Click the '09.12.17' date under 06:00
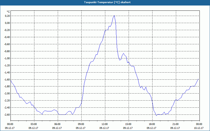This screenshot has width=210, height=131. tap(57, 128)
